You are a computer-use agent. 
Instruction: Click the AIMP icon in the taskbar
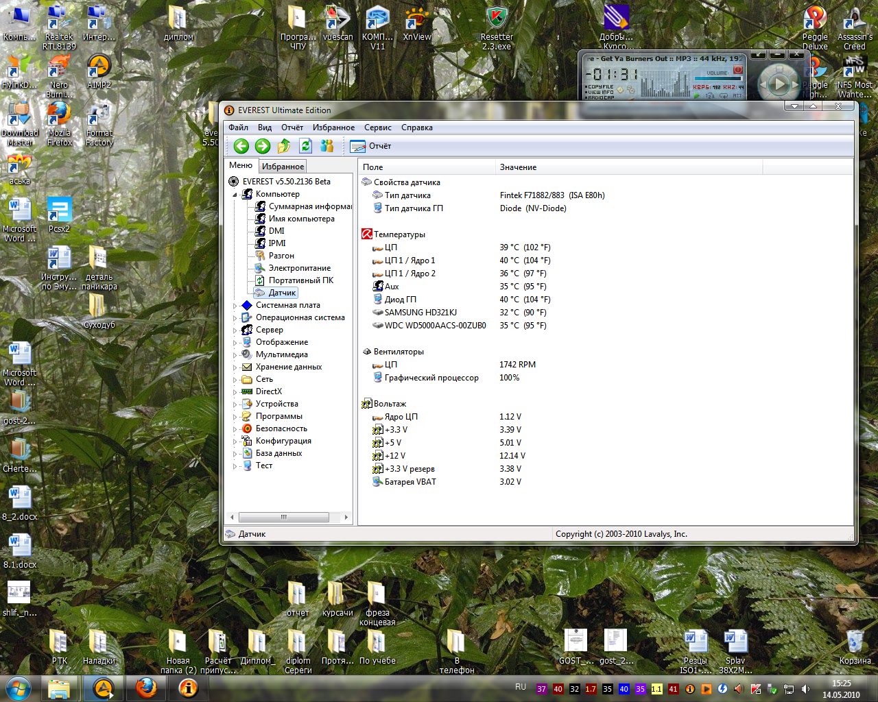102,688
